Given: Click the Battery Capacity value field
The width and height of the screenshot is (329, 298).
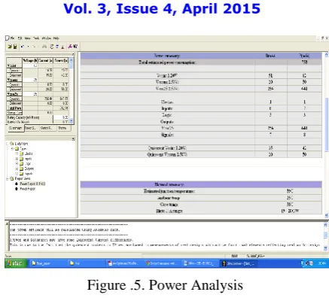Looking at the screenshot, I should click(x=61, y=117).
